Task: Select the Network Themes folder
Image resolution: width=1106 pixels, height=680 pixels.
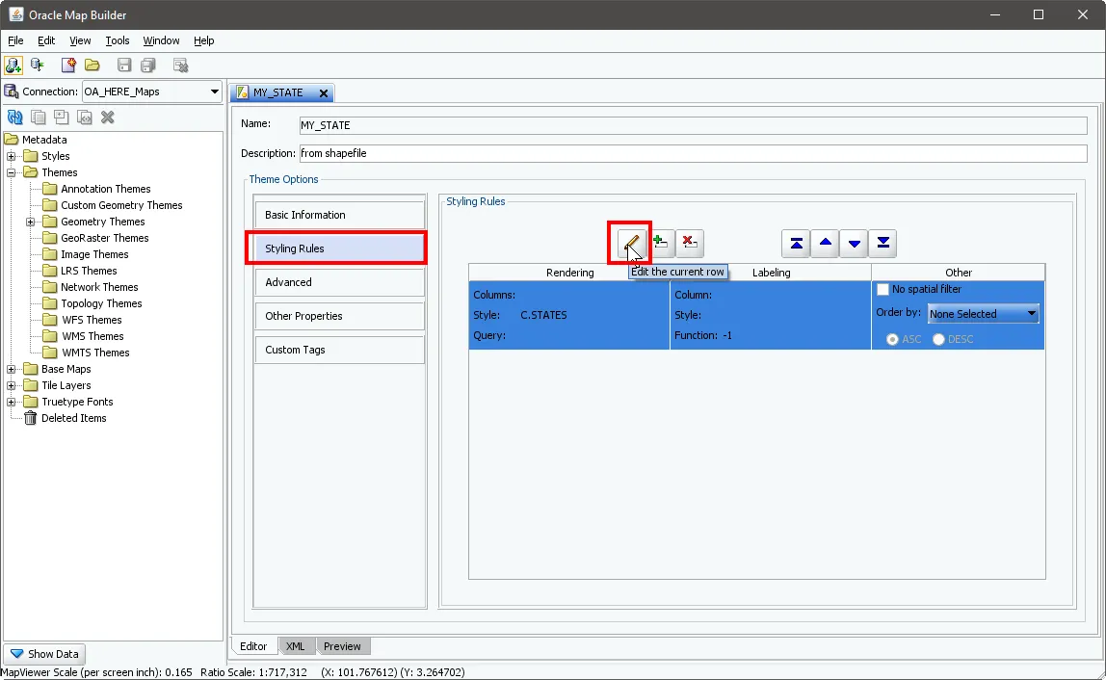Action: pyautogui.click(x=91, y=287)
